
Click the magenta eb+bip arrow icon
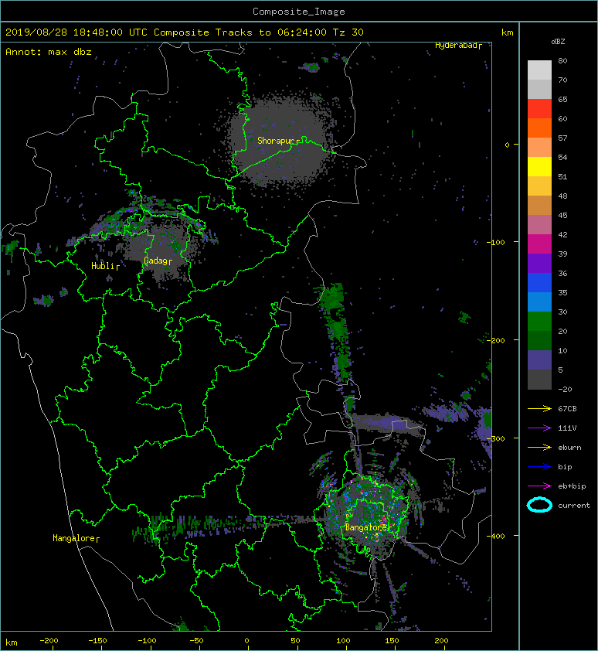click(539, 486)
